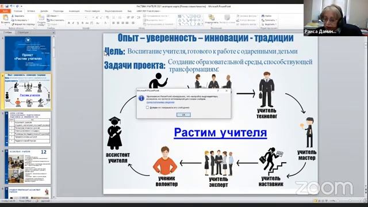Toggle strikethrough formatting in the ribbon

(87, 23)
